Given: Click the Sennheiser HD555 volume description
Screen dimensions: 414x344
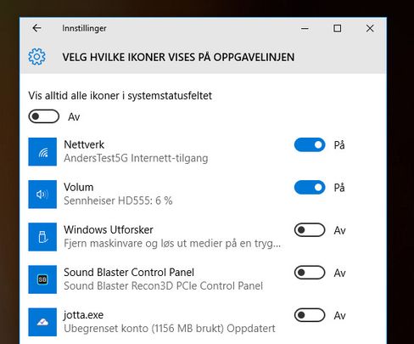Looking at the screenshot, I should (x=118, y=200).
